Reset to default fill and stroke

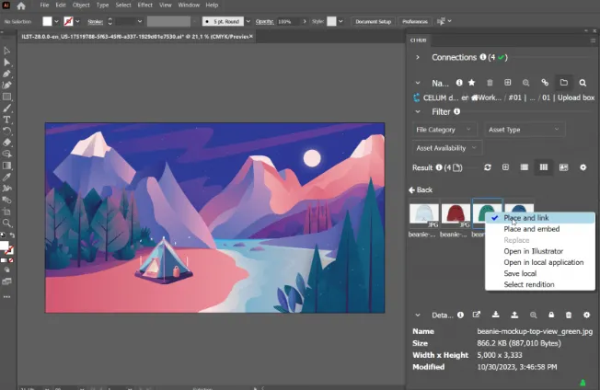pos(3,235)
